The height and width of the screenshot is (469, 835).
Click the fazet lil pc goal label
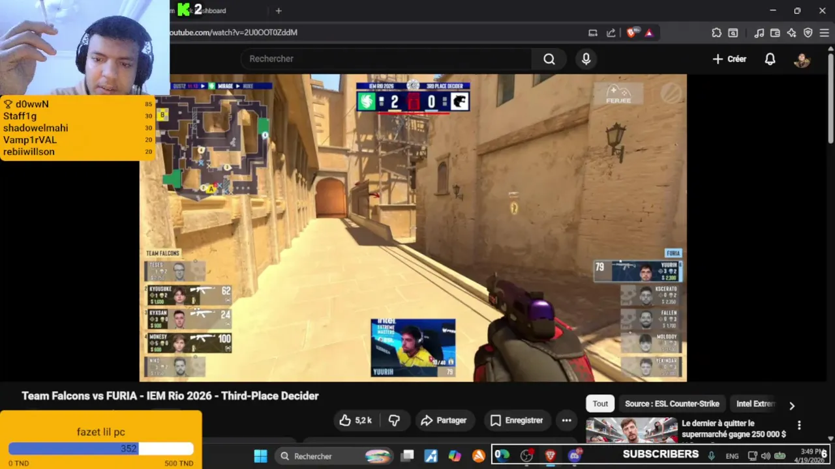click(101, 432)
